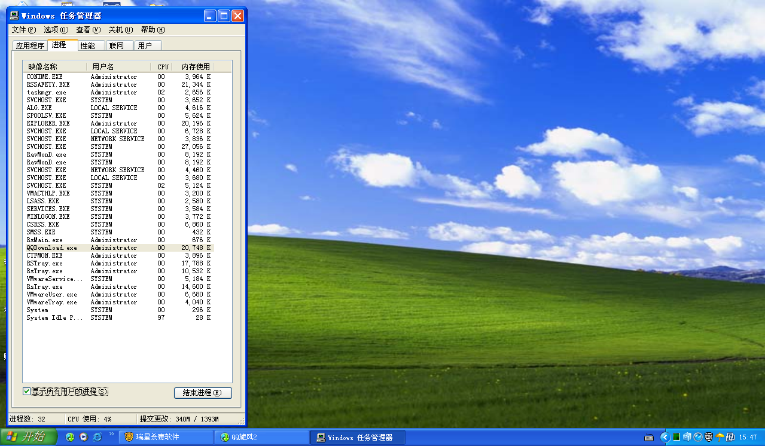Expand the quick launch overflow chevron
Screen dimensions: 765x446
point(111,434)
